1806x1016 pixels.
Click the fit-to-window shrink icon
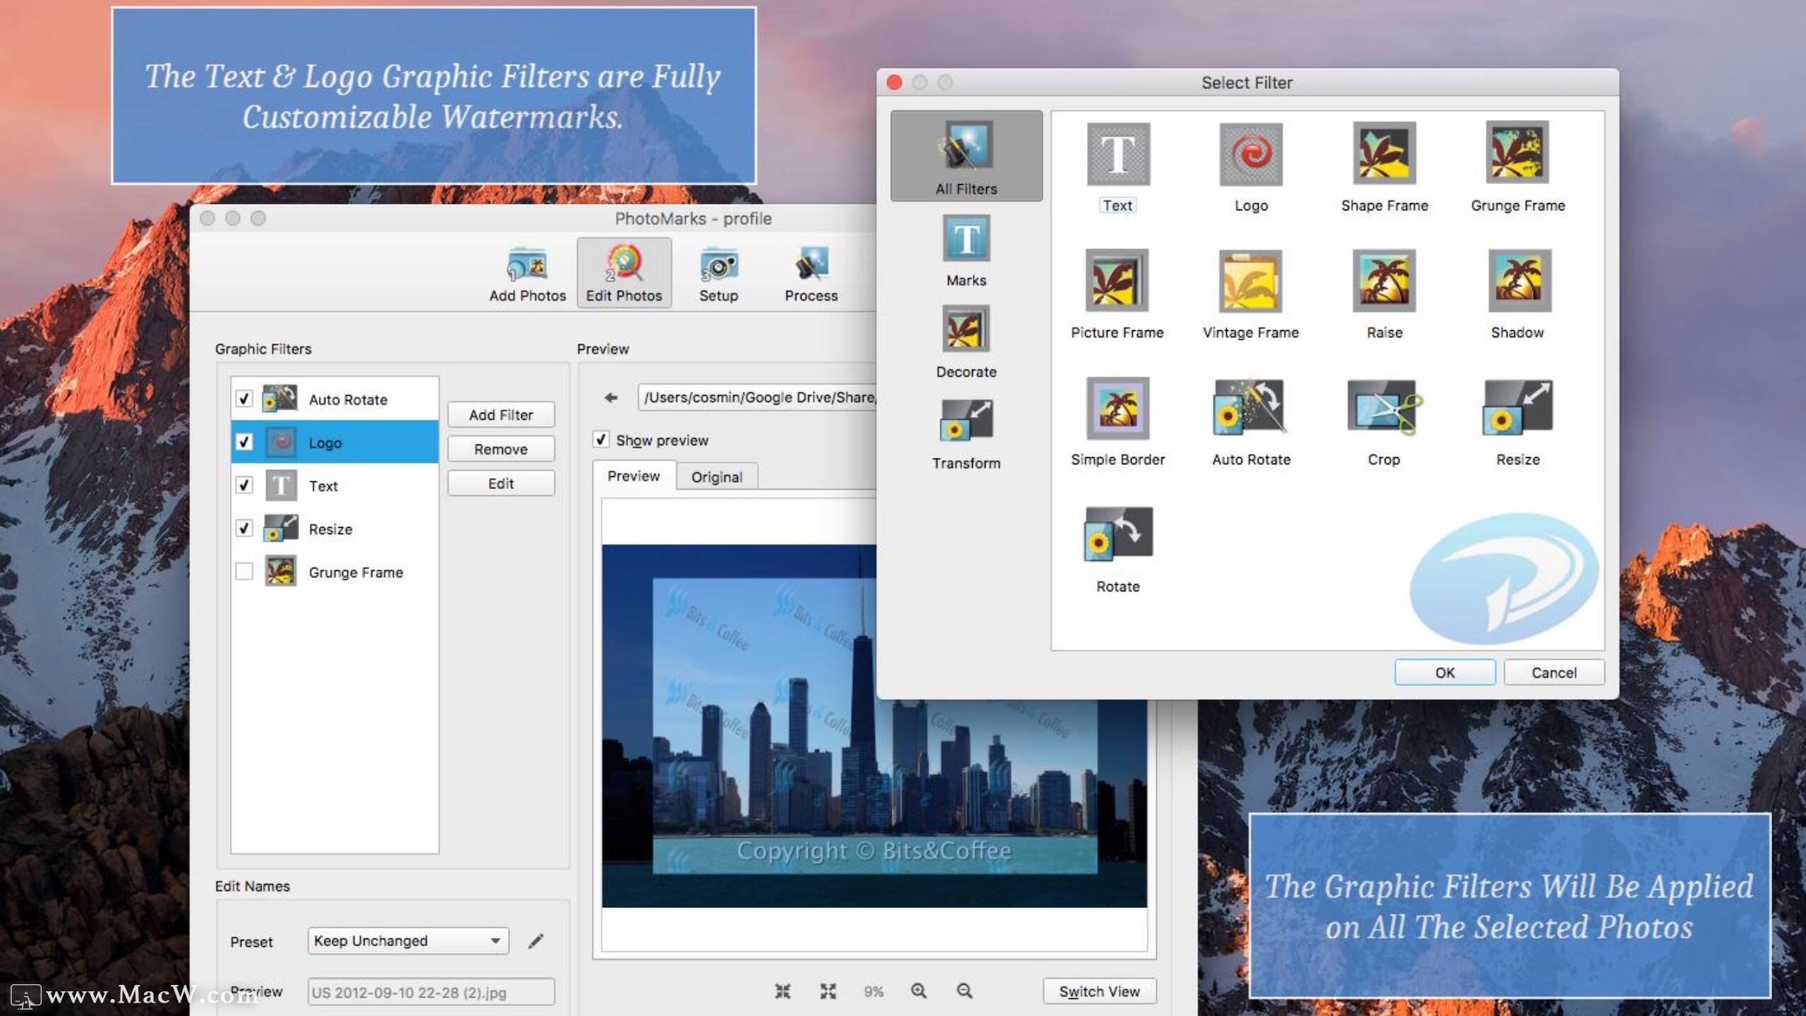tap(782, 991)
